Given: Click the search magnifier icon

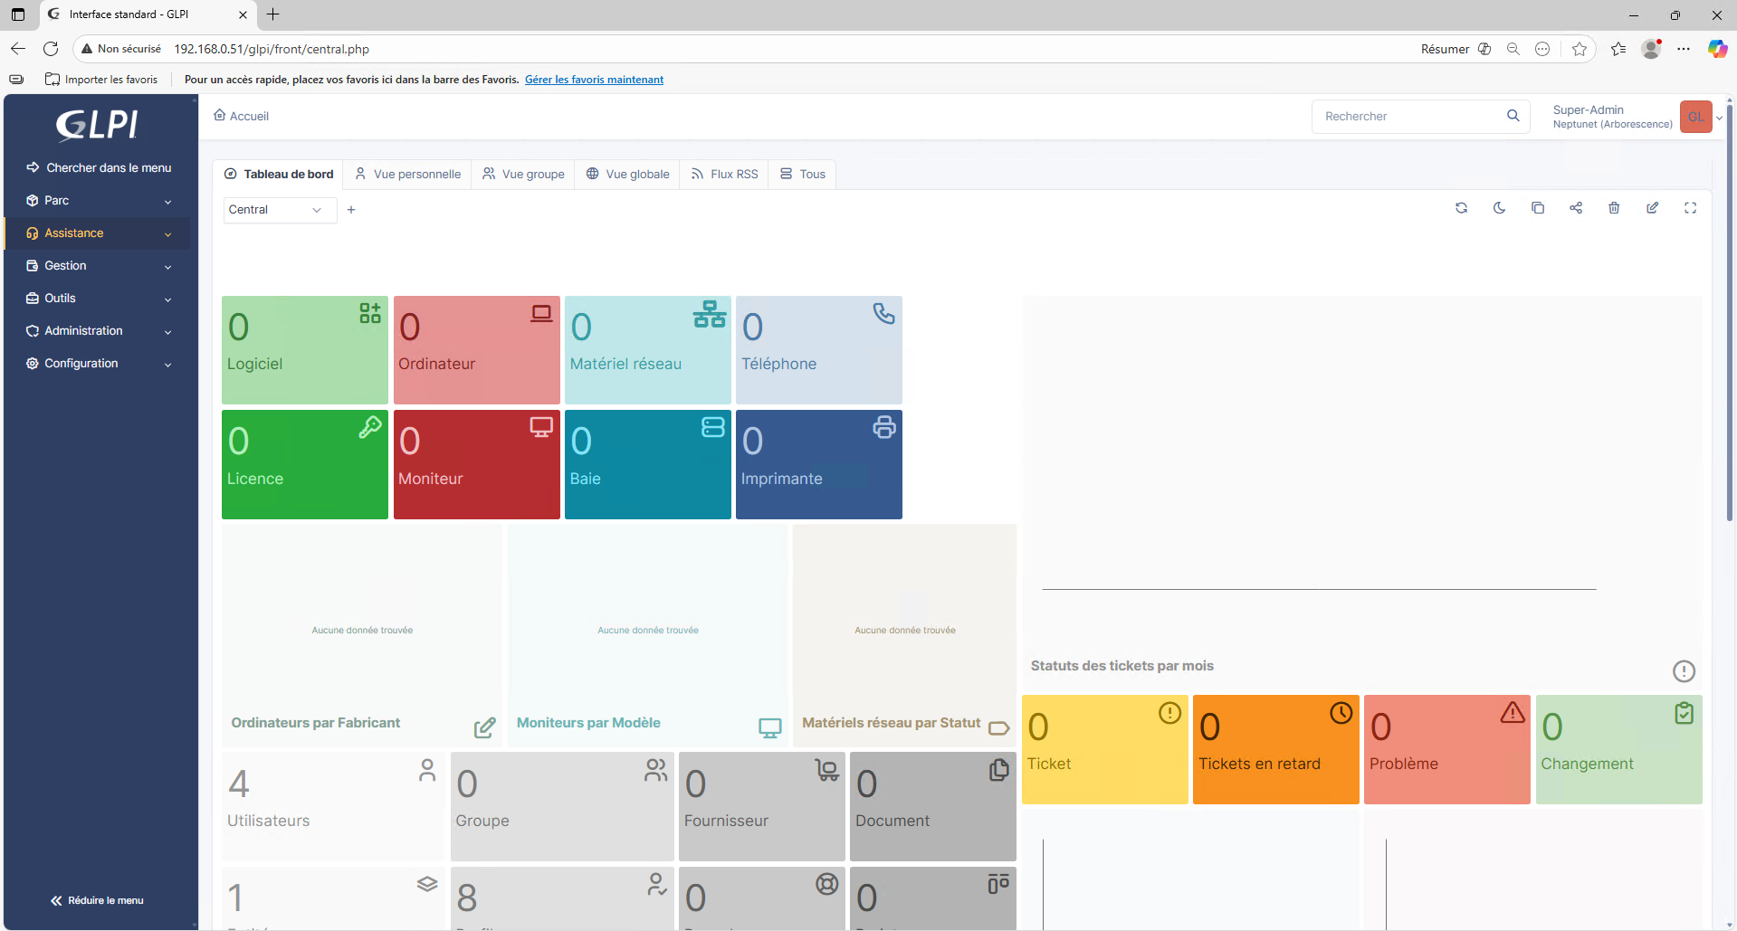Looking at the screenshot, I should point(1513,116).
